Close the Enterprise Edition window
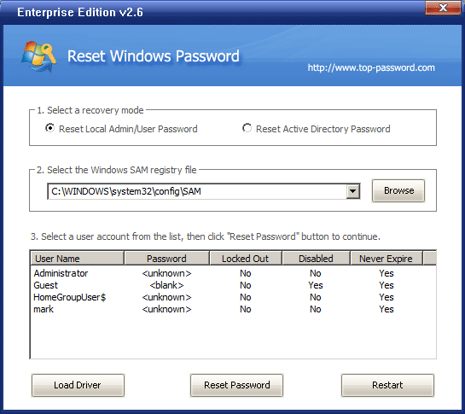The height and width of the screenshot is (414, 465). (443, 8)
